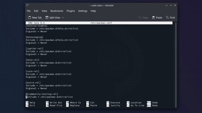The width and height of the screenshot is (202, 113).
Task: Click the SigLevel = Never line under [extra-rel]
Action: [x=37, y=89]
